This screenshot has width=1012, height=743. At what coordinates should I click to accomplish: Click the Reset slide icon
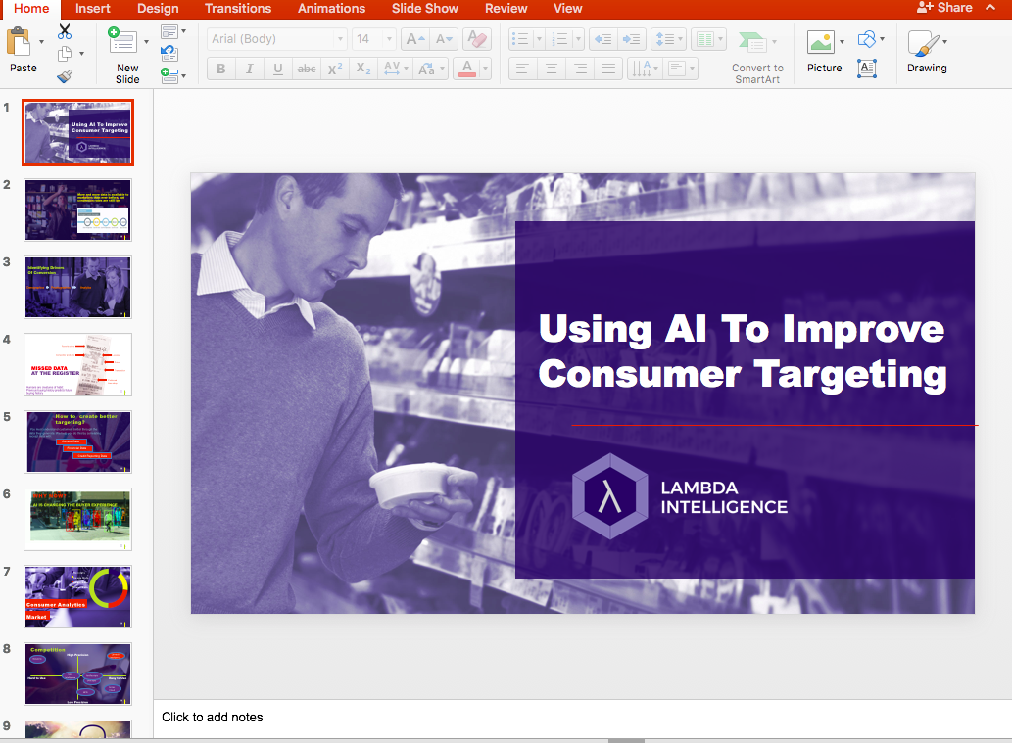tap(169, 54)
